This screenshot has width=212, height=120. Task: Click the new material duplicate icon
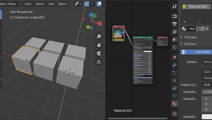click(x=202, y=29)
